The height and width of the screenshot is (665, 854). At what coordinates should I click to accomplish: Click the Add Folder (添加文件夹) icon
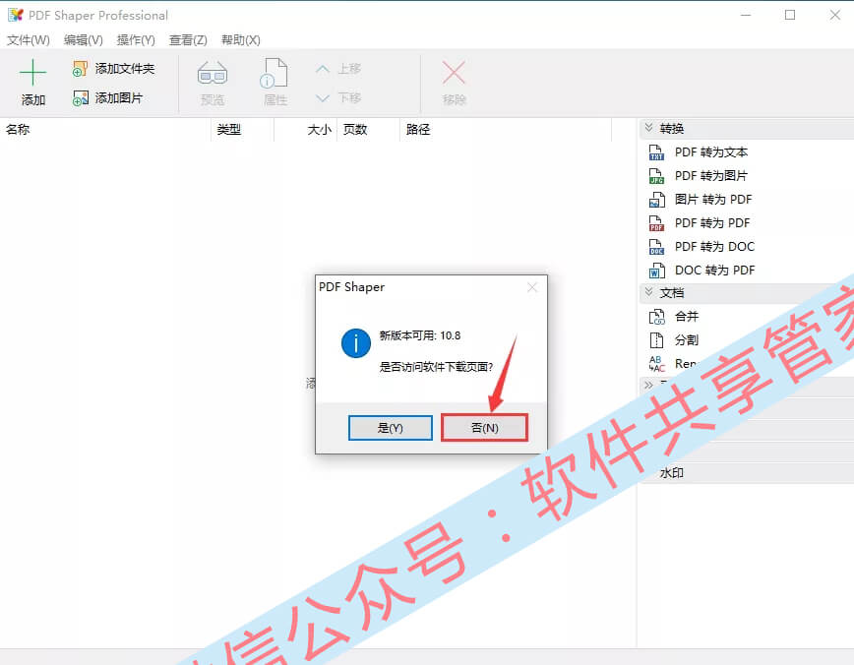tap(80, 69)
